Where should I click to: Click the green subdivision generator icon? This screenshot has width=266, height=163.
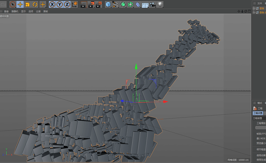tap(123, 4)
